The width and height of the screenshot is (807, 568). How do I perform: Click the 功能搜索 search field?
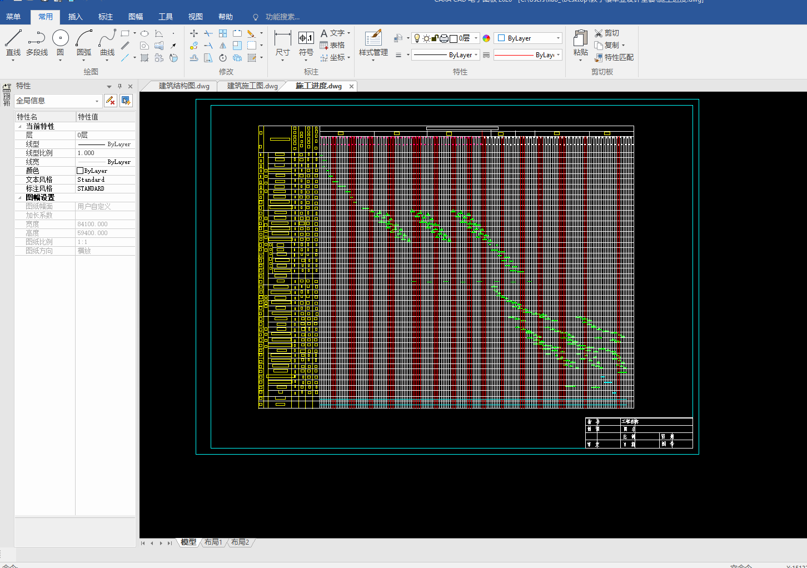[x=282, y=17]
